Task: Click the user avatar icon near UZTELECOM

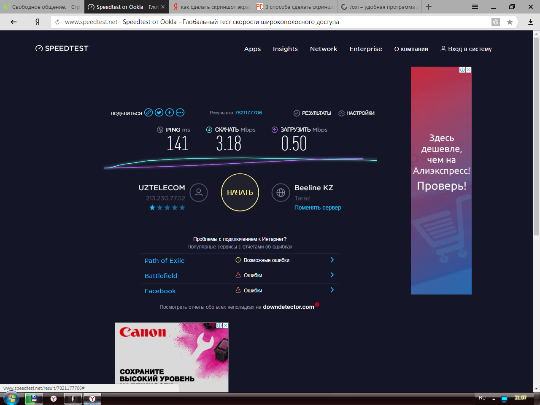Action: pos(199,193)
